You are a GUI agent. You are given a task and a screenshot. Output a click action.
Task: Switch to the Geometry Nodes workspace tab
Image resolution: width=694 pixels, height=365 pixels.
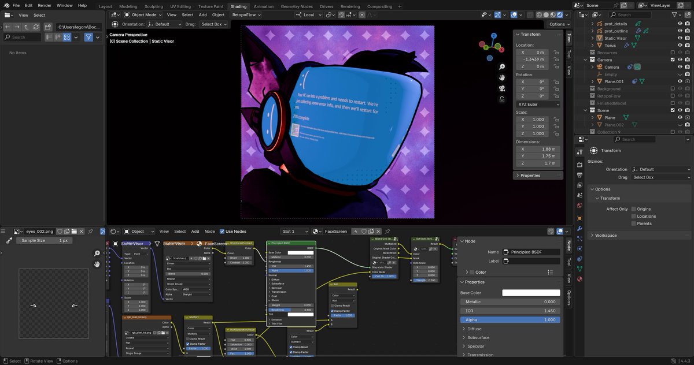coord(297,6)
